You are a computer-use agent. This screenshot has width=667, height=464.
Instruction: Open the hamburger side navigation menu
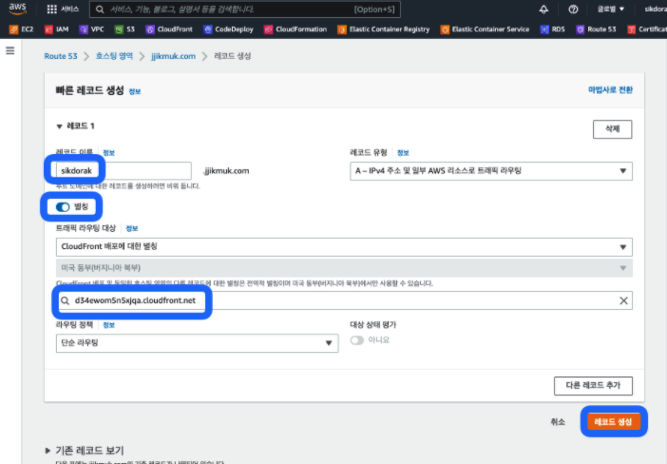click(x=10, y=50)
